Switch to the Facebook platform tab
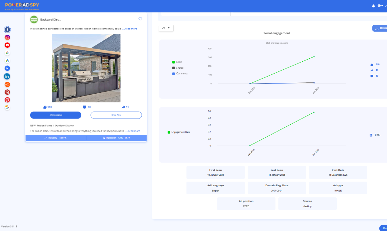This screenshot has width=387, height=231. click(x=7, y=29)
